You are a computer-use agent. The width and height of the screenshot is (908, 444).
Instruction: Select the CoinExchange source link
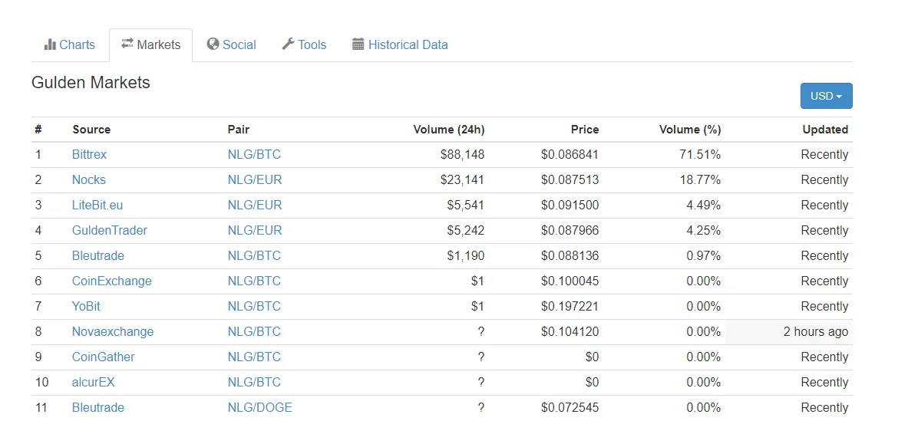click(x=112, y=281)
